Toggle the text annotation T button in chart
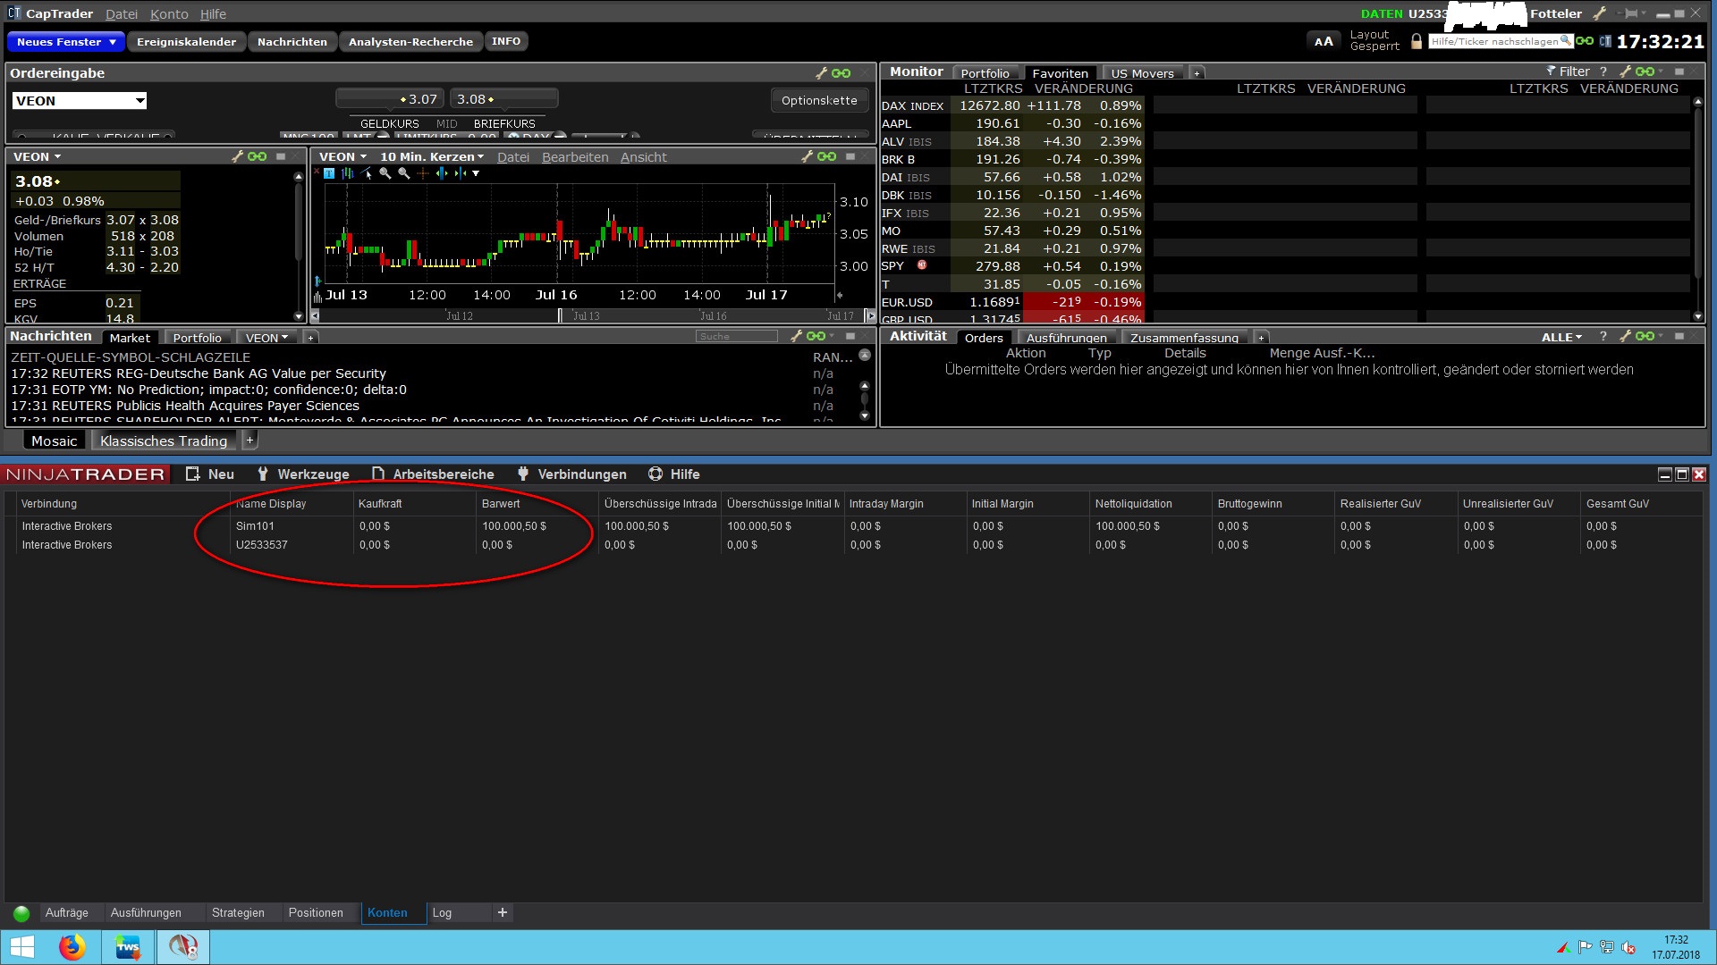 click(x=329, y=173)
